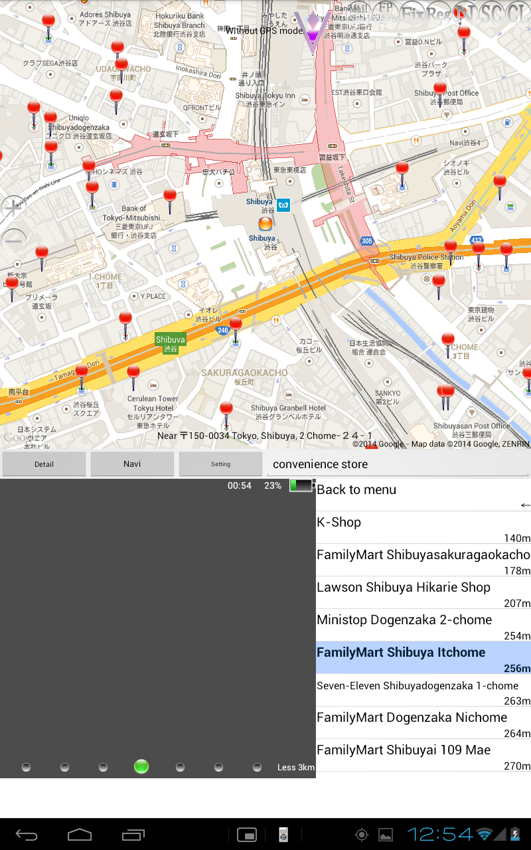This screenshot has height=850, width=531.
Task: Tap the Less 3km range label
Action: [x=295, y=767]
